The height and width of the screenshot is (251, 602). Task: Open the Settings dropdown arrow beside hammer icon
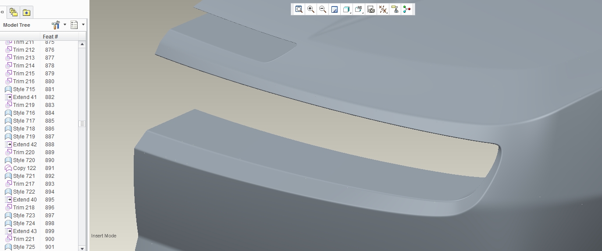[65, 25]
